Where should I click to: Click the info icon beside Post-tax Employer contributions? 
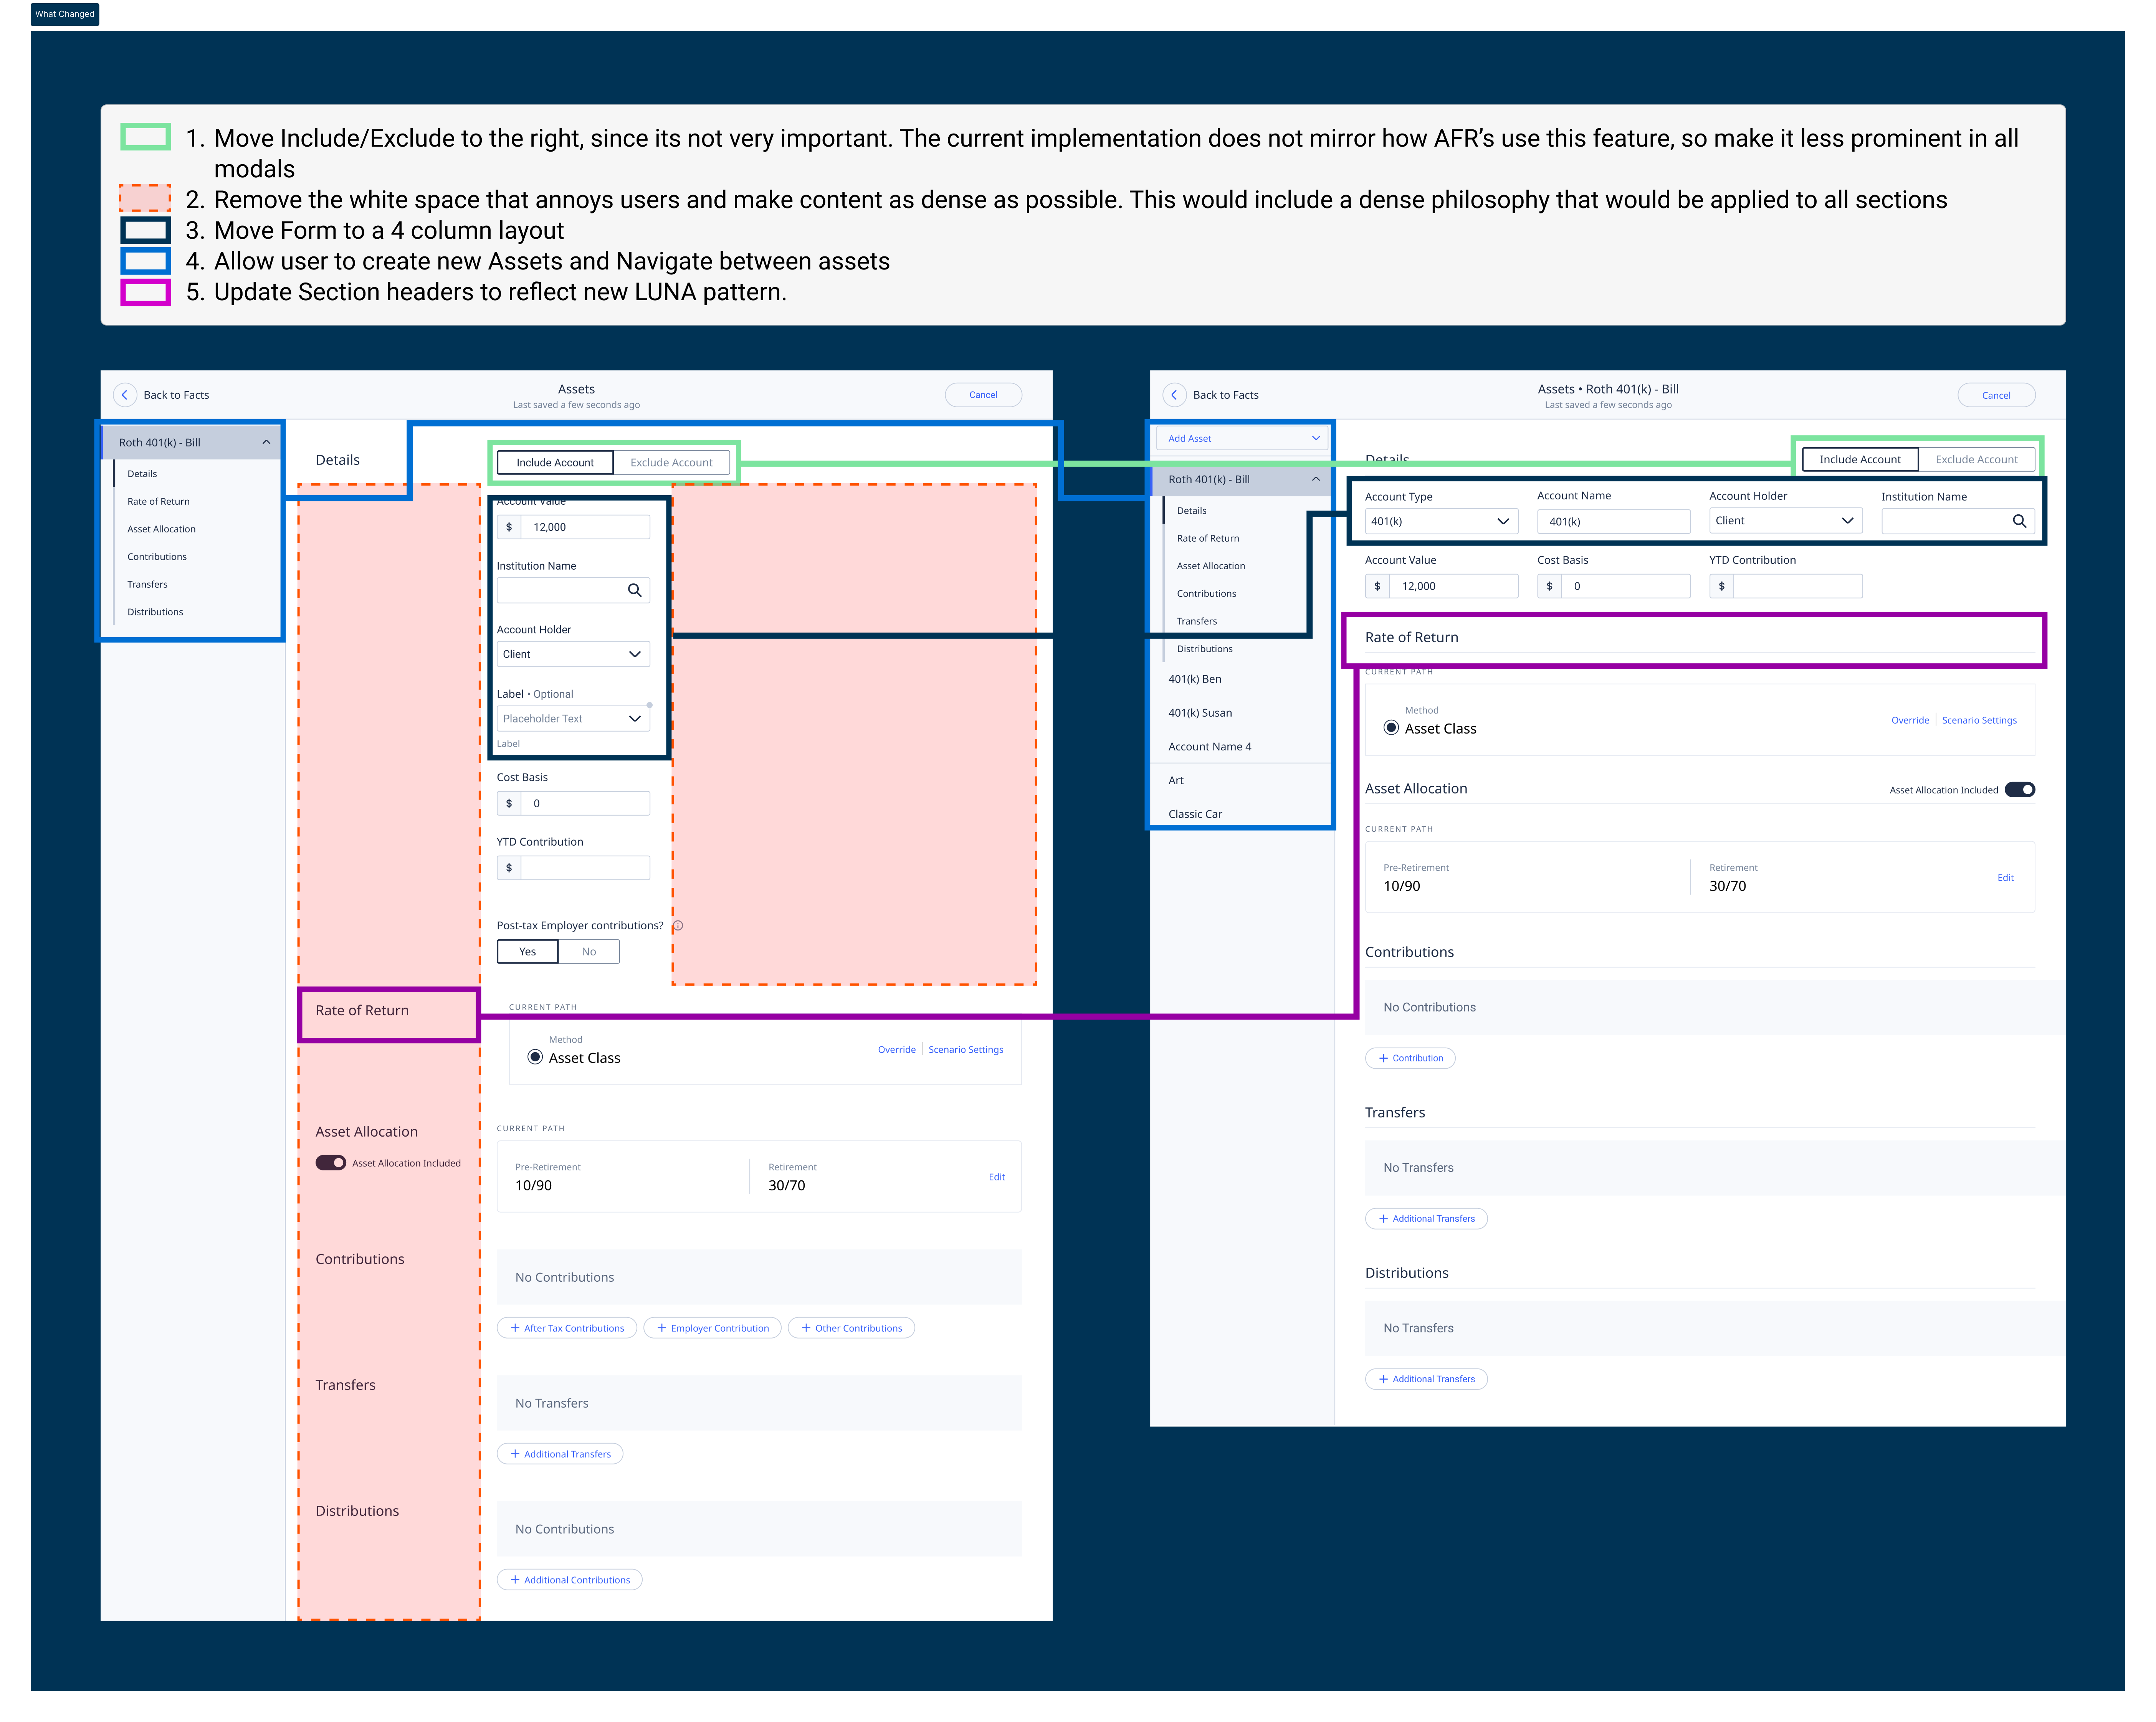click(678, 926)
